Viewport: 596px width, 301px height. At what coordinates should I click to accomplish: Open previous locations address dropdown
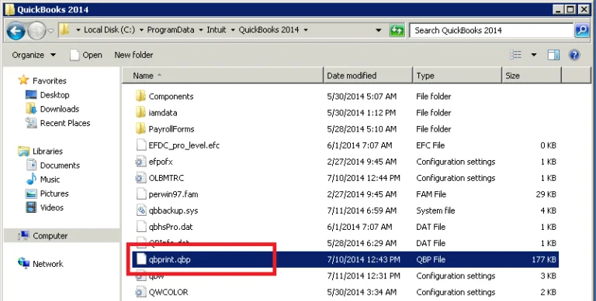click(378, 30)
